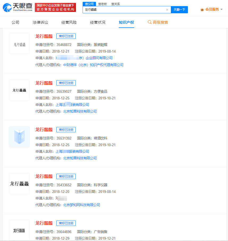Open applicant 上海…服装有限公司 in 啤酒饮料 entry

(x=72, y=151)
